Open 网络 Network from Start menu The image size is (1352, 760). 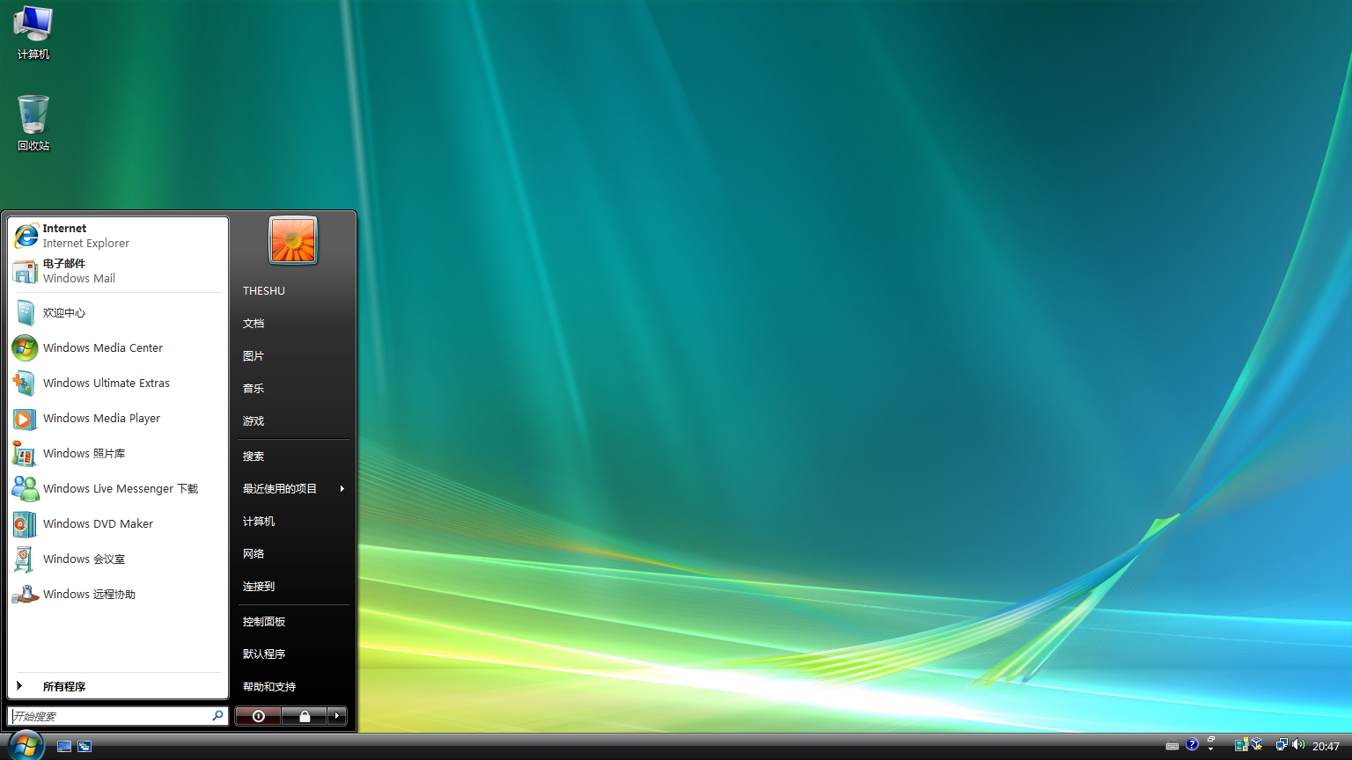coord(293,553)
